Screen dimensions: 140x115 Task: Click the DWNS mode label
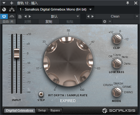coord(129,92)
